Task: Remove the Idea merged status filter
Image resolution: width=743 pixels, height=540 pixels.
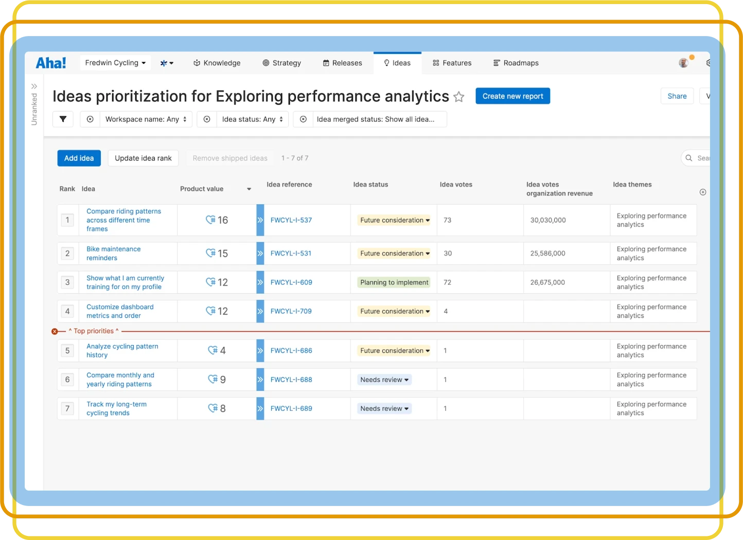Action: [x=303, y=119]
